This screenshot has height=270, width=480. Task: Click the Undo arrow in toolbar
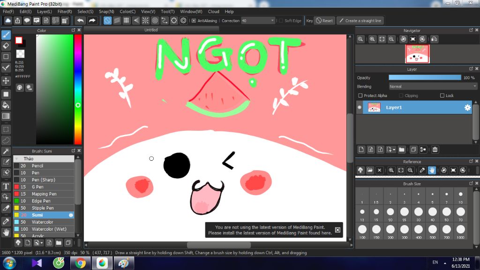(81, 21)
